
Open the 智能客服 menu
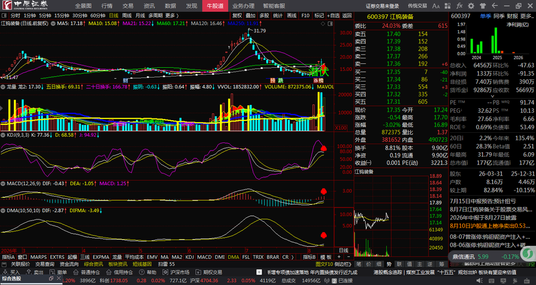[274, 6]
